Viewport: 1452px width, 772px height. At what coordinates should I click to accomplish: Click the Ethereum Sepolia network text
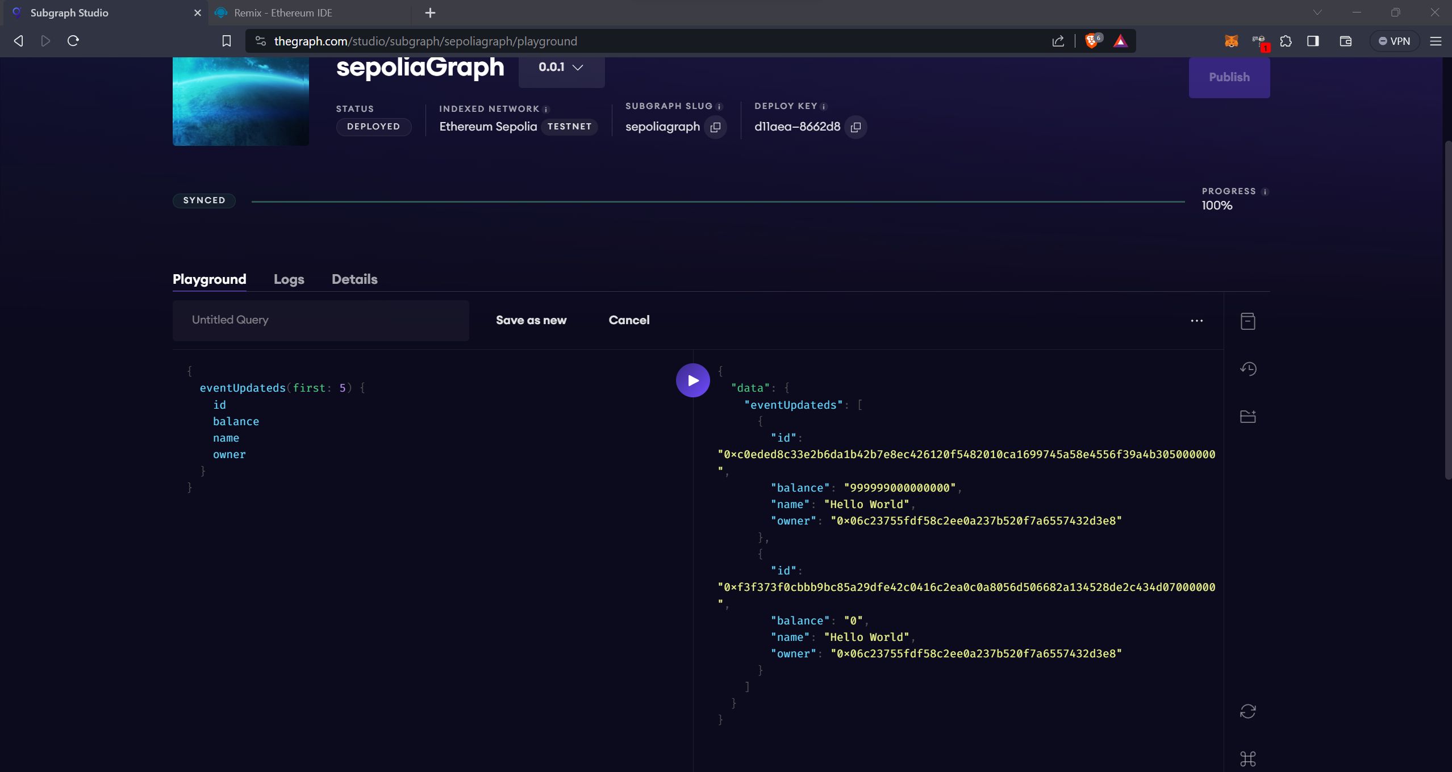coord(487,127)
